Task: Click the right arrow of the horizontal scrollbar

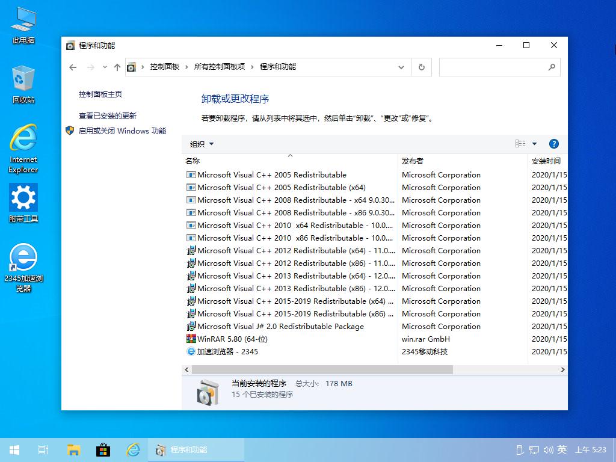Action: [562, 370]
